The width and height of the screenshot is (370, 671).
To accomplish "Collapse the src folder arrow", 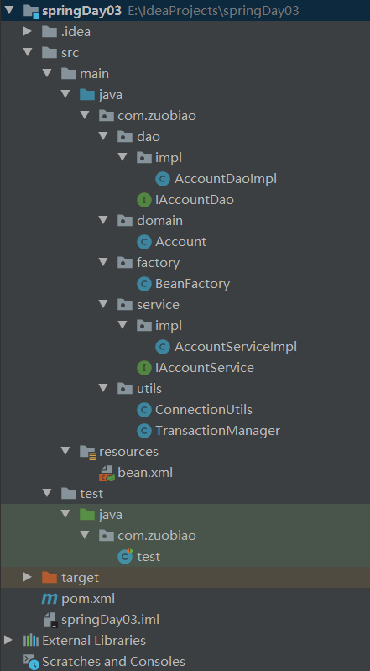I will (x=28, y=52).
